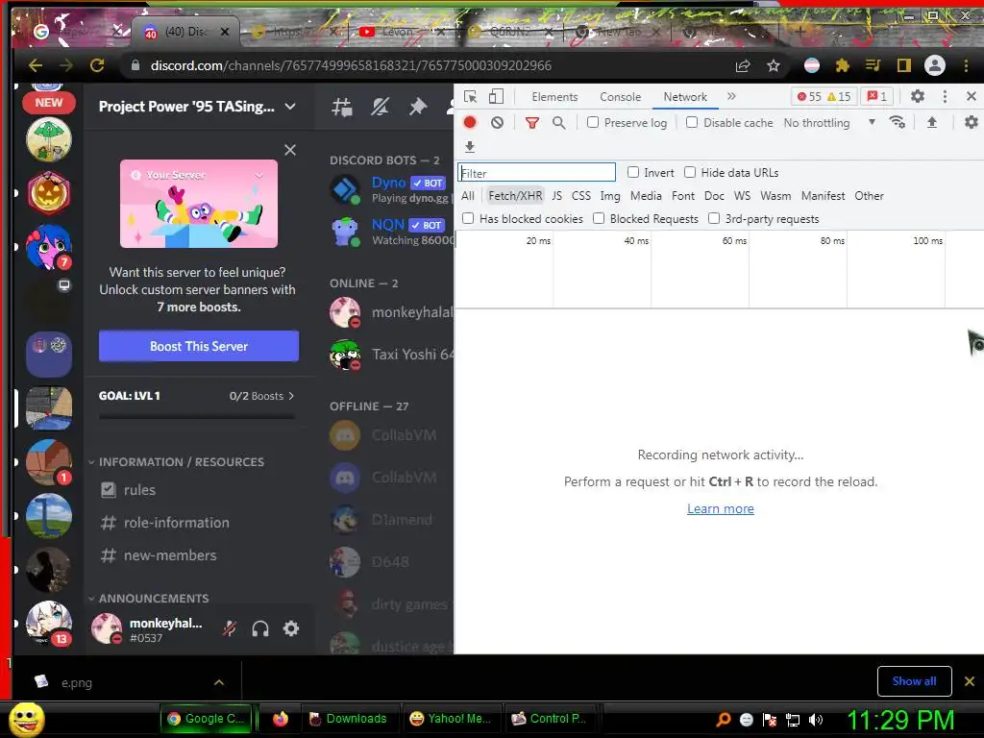984x738 pixels.
Task: Open Chrome side panel icon
Action: pos(903,65)
